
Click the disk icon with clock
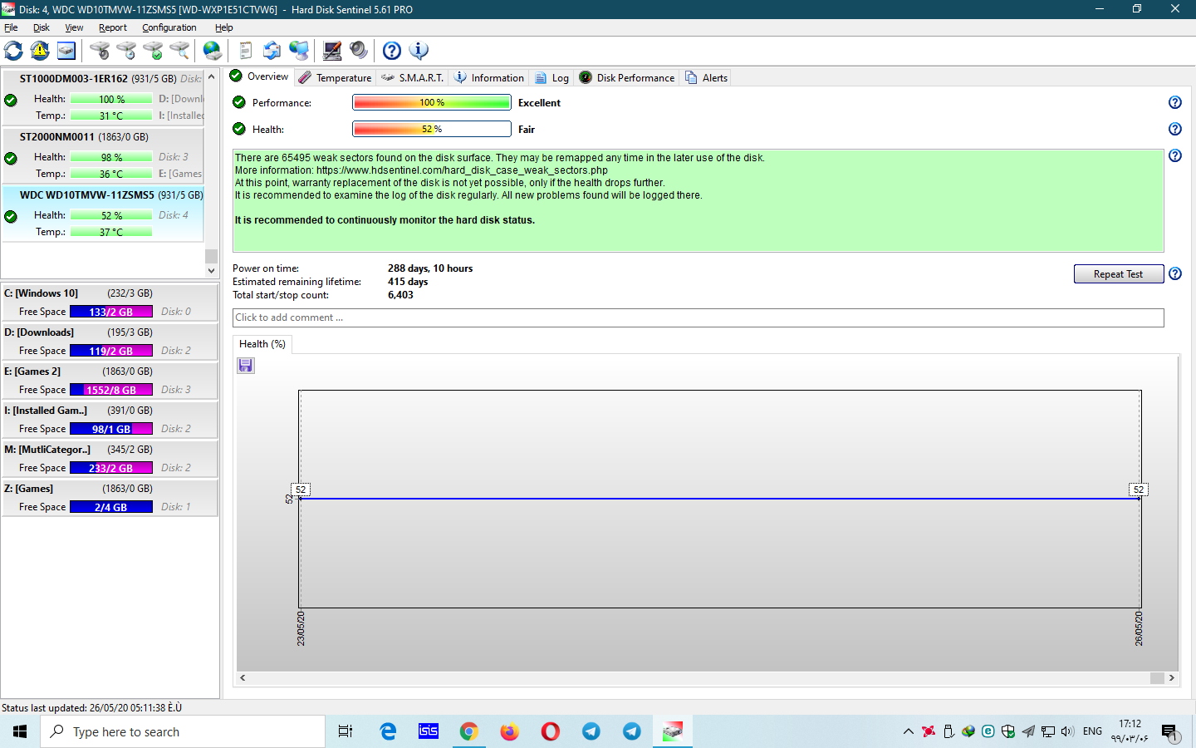pos(126,51)
